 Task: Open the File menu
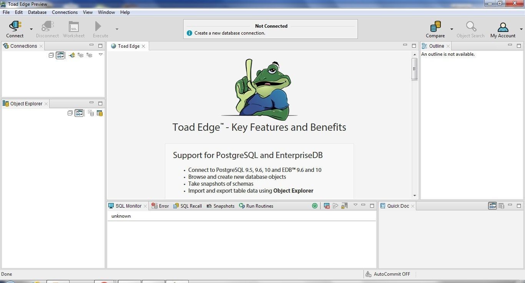pos(6,12)
